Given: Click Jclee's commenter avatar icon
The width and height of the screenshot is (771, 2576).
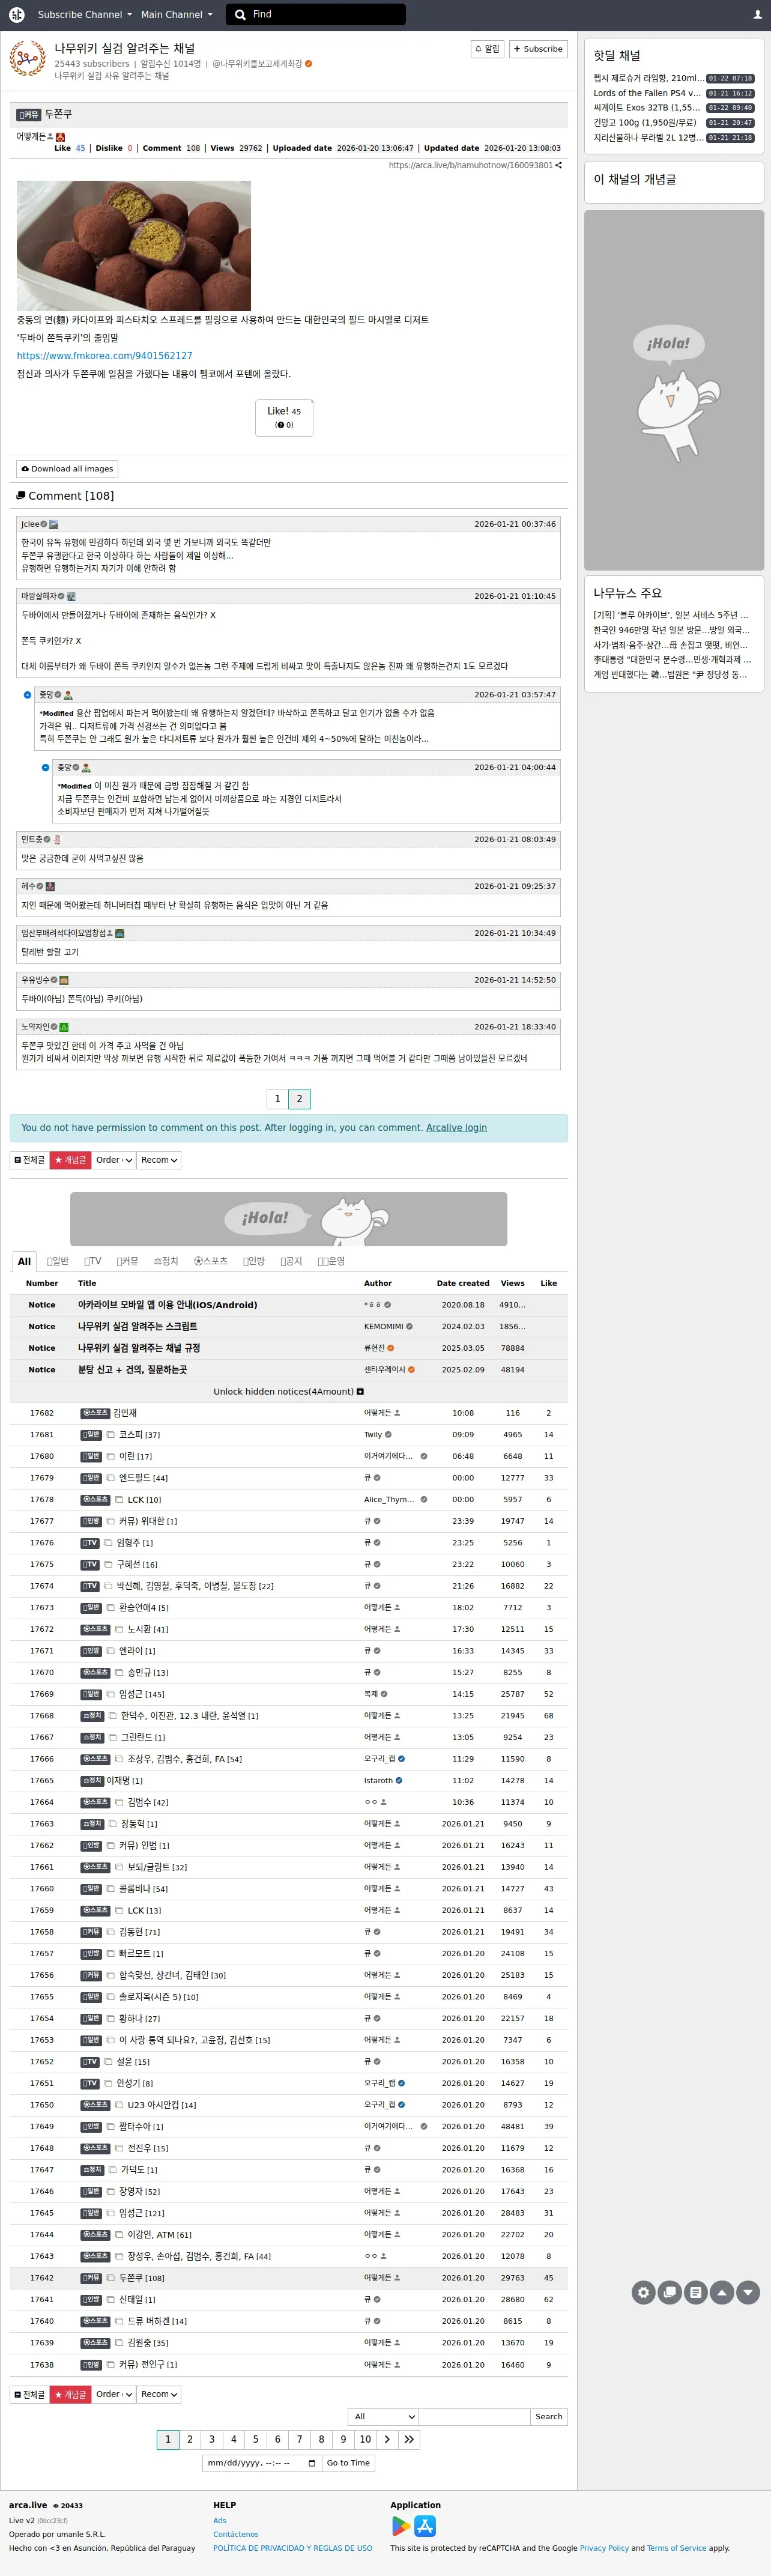Looking at the screenshot, I should (x=54, y=524).
